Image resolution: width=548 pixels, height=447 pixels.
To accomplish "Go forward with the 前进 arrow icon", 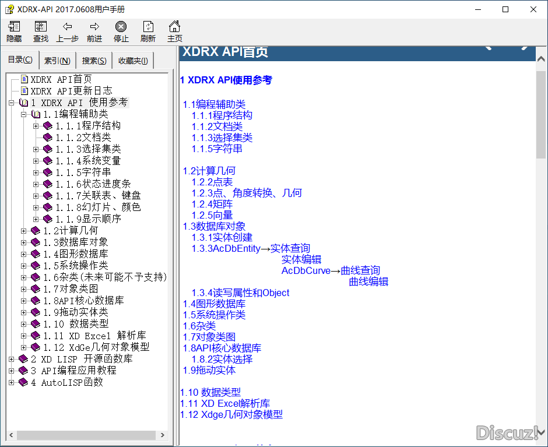I will pyautogui.click(x=94, y=31).
